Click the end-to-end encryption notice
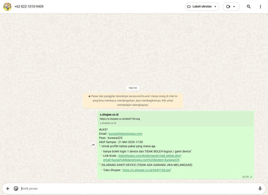The height and width of the screenshot is (195, 268). [133, 101]
